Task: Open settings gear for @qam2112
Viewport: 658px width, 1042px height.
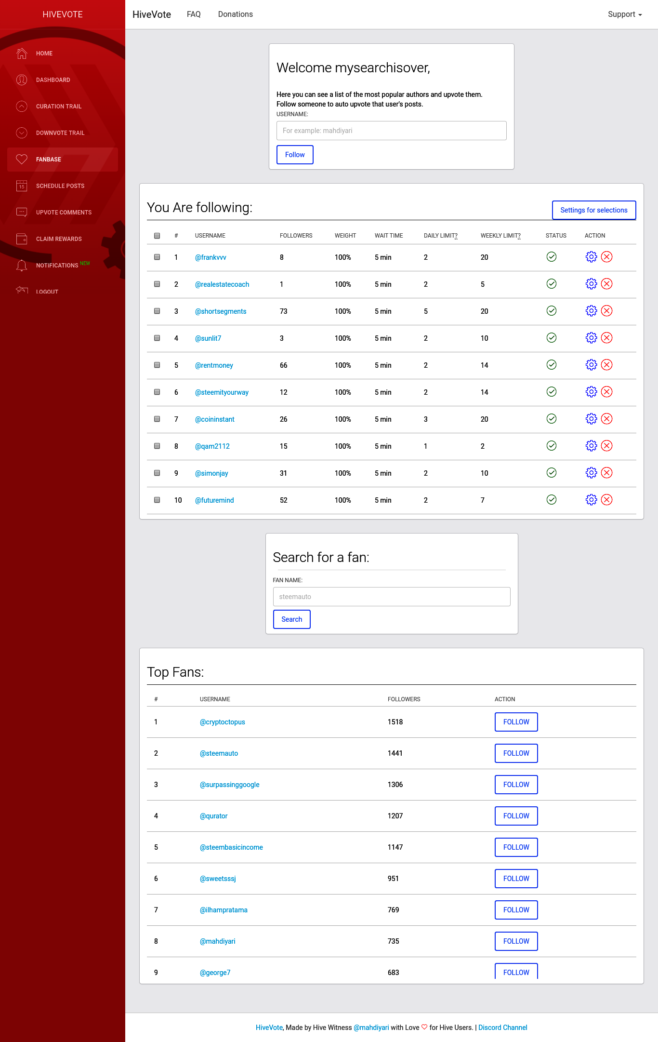Action: [591, 446]
